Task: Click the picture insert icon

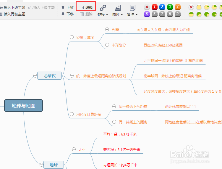Action: (x=118, y=8)
